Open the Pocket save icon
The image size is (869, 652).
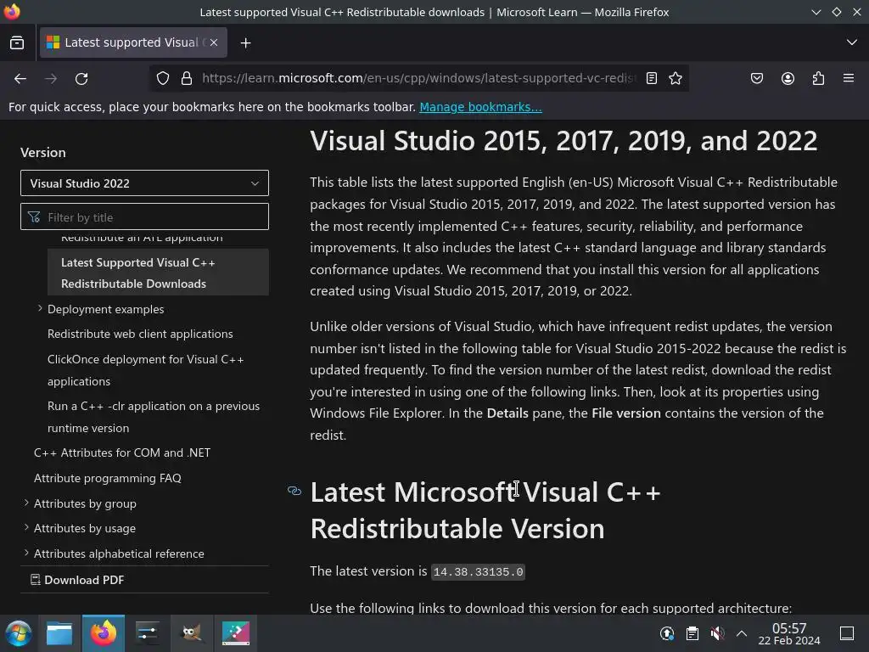[x=756, y=78]
